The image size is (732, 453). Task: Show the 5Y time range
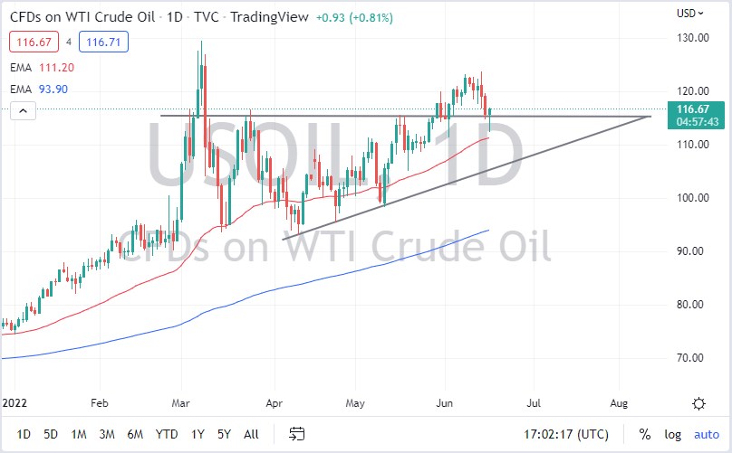(x=224, y=434)
